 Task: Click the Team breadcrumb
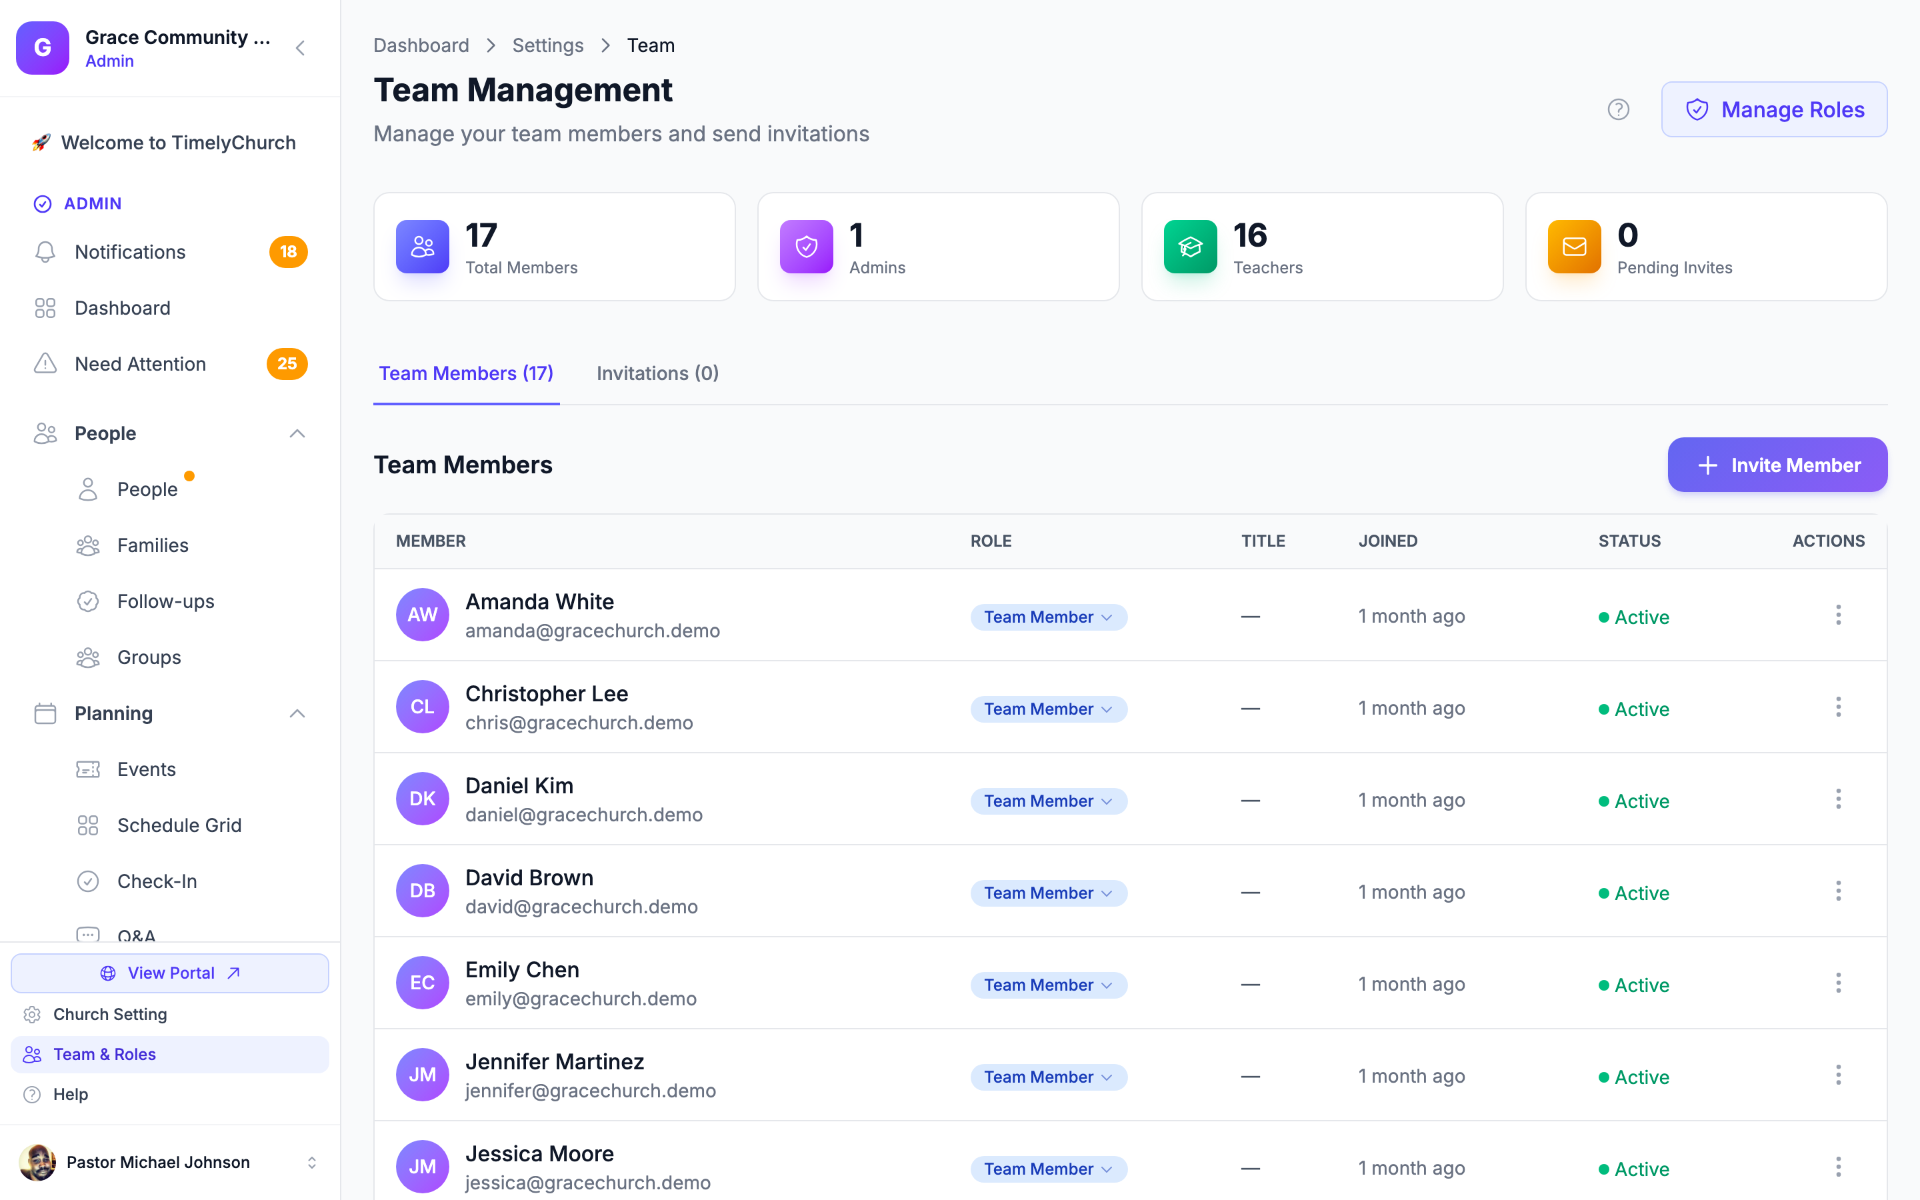coord(651,45)
